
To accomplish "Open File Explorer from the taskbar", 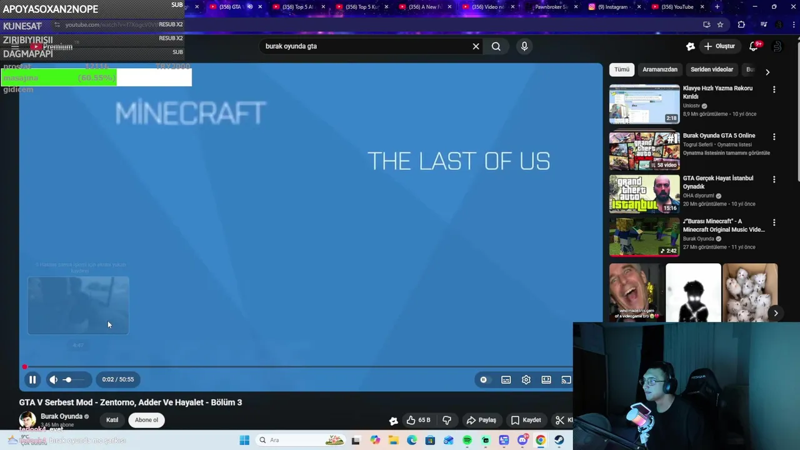I will (393, 440).
